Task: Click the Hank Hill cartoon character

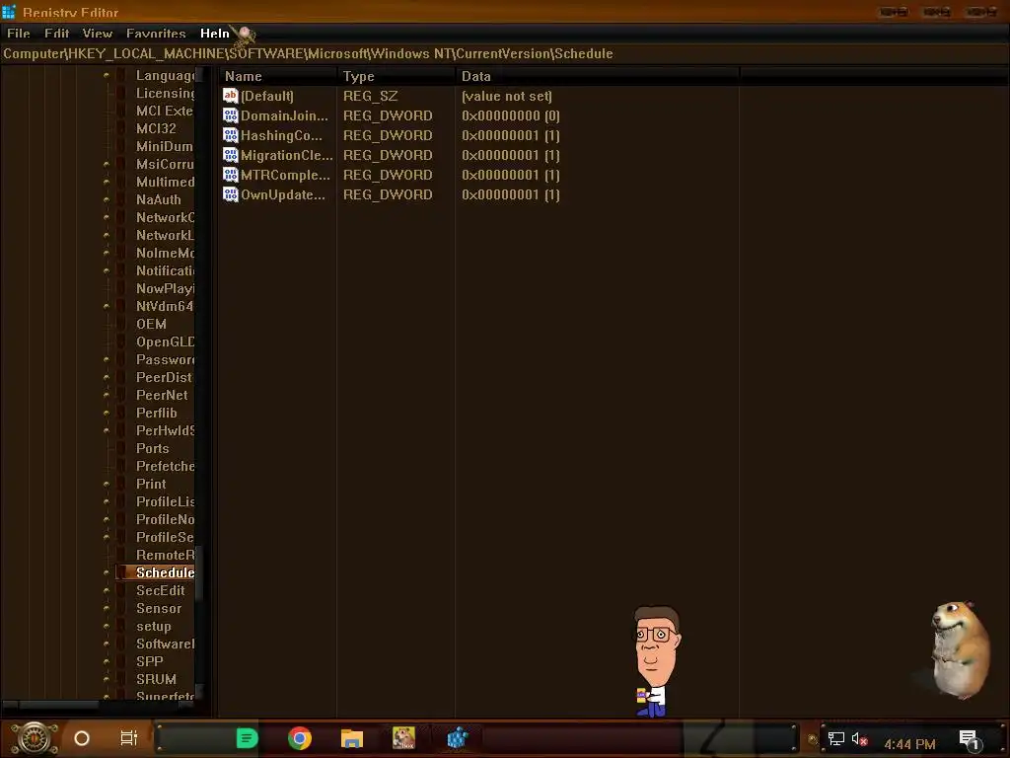Action: (656, 661)
